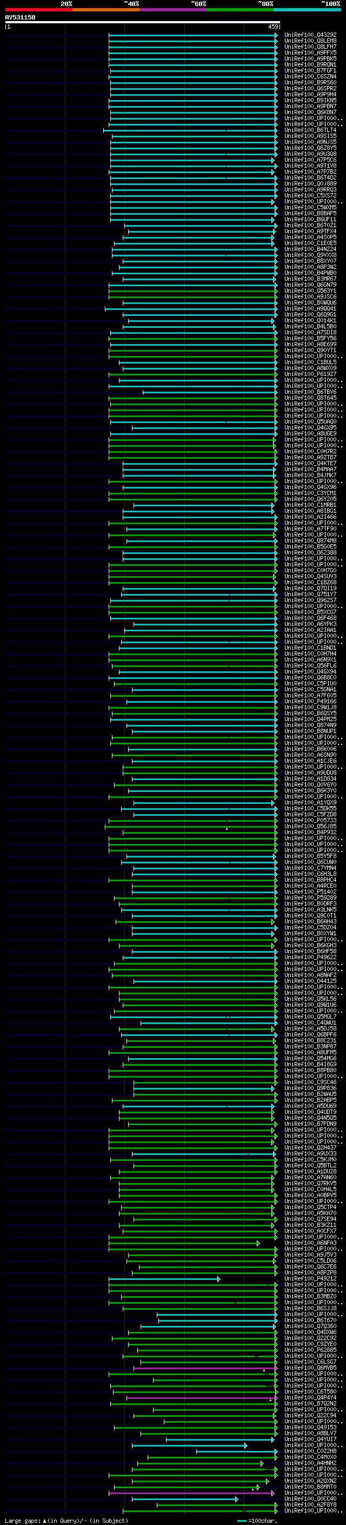Click UniRef100_B4N224 subject label
346x1525 pixels.
pyautogui.click(x=310, y=249)
